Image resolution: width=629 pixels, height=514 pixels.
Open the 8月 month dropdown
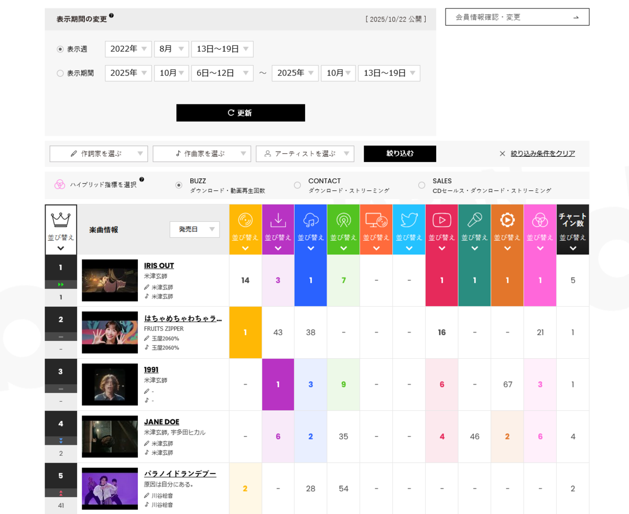coord(171,49)
